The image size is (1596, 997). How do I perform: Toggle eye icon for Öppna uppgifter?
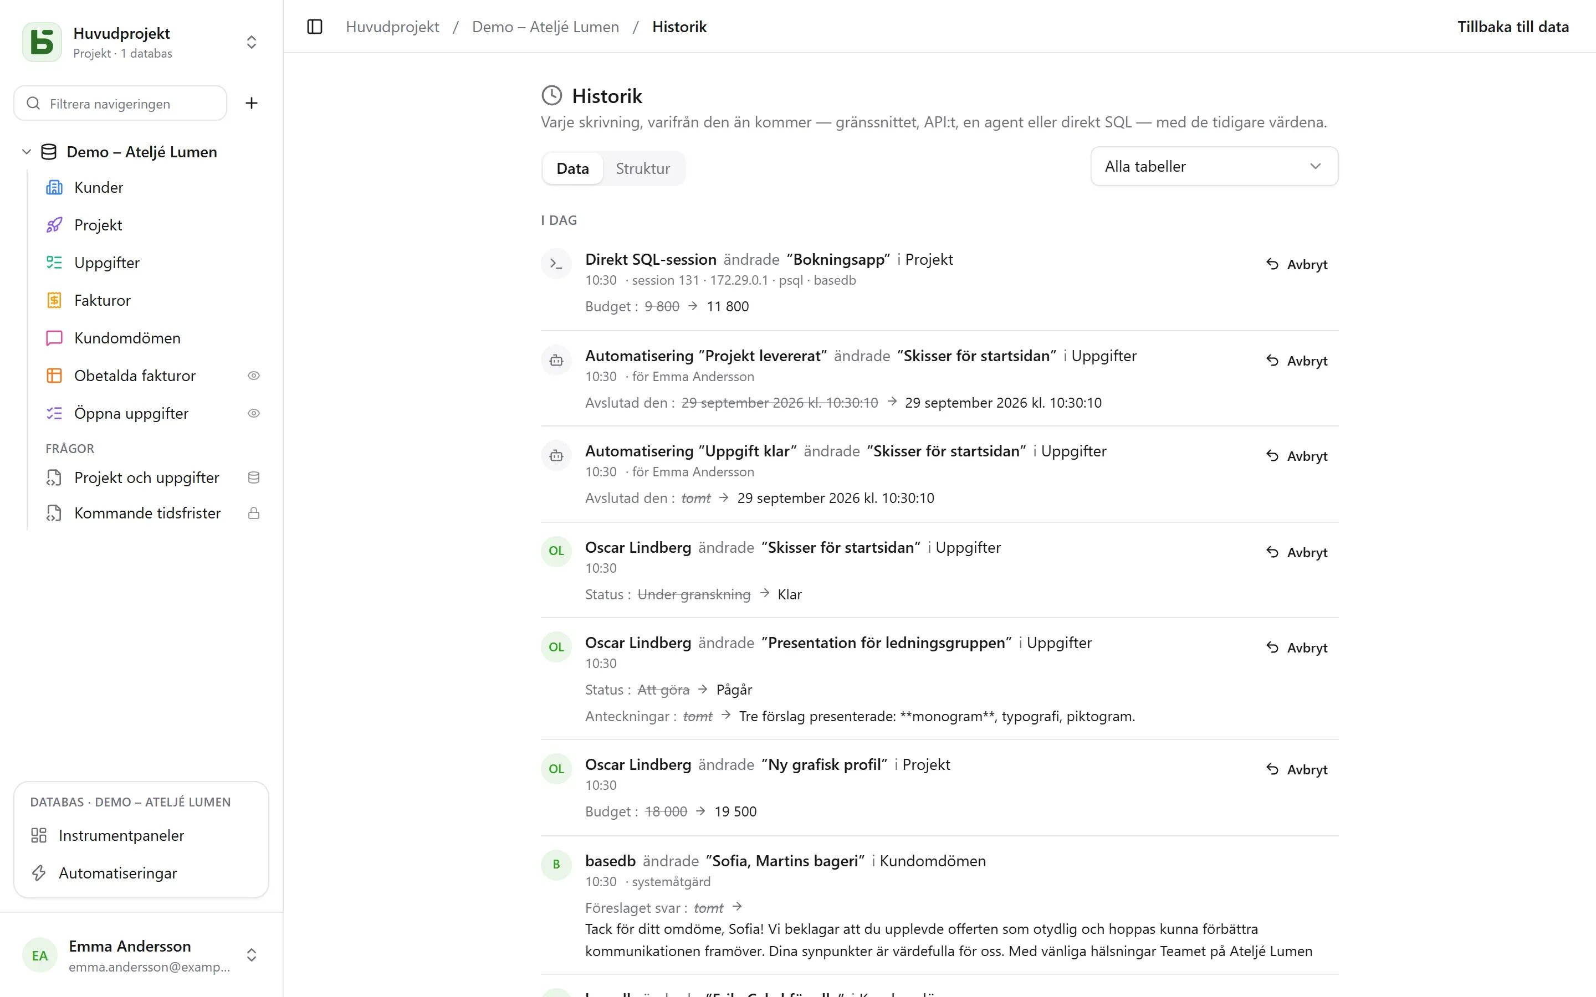point(253,413)
